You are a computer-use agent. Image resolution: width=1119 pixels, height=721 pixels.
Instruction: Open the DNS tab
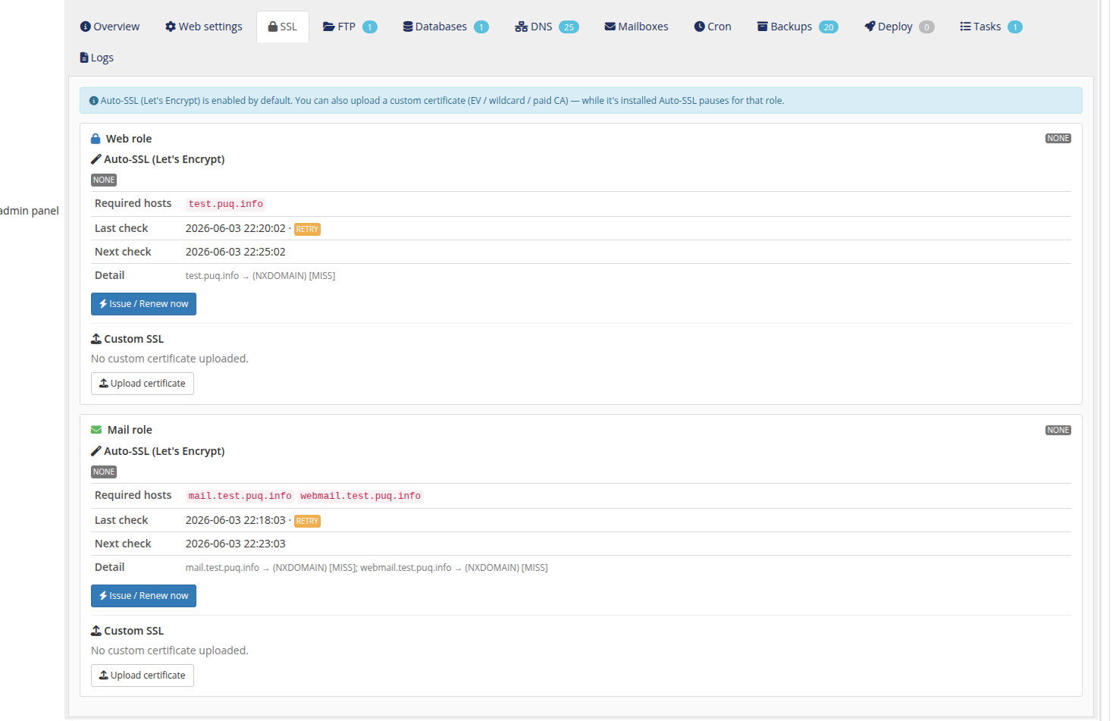pyautogui.click(x=547, y=27)
